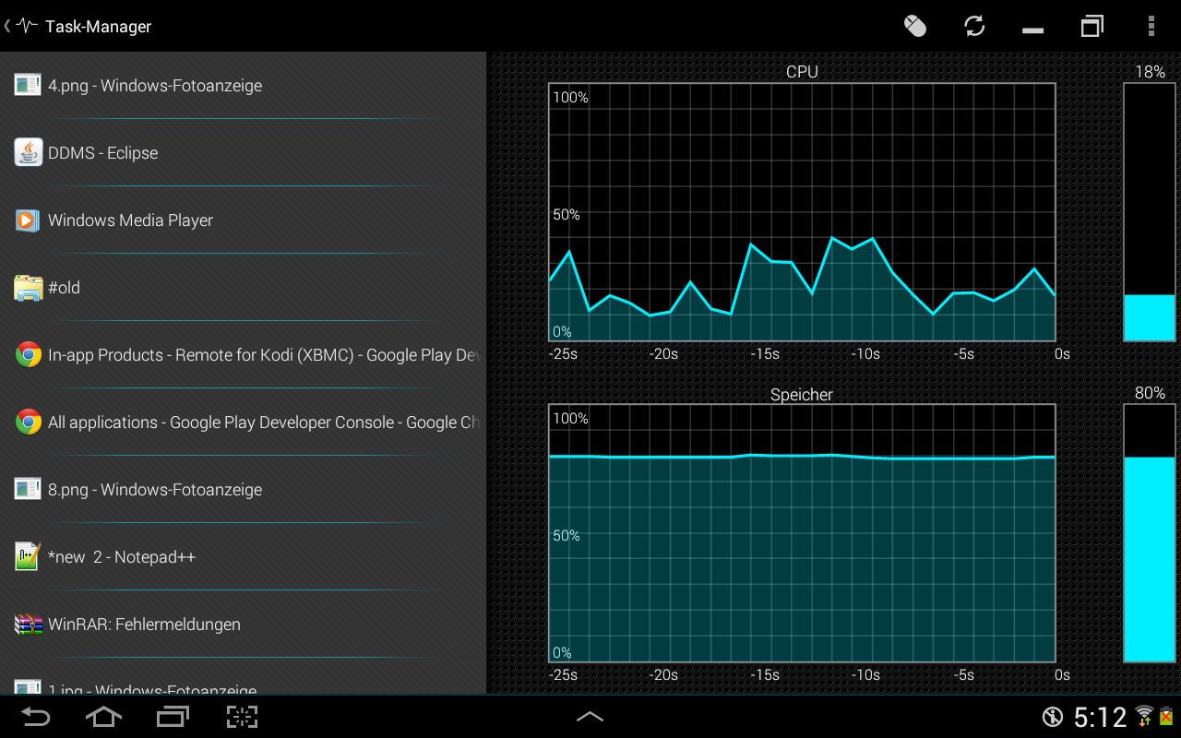1181x738 pixels.
Task: Tap the Speicher graph title
Action: coord(802,395)
